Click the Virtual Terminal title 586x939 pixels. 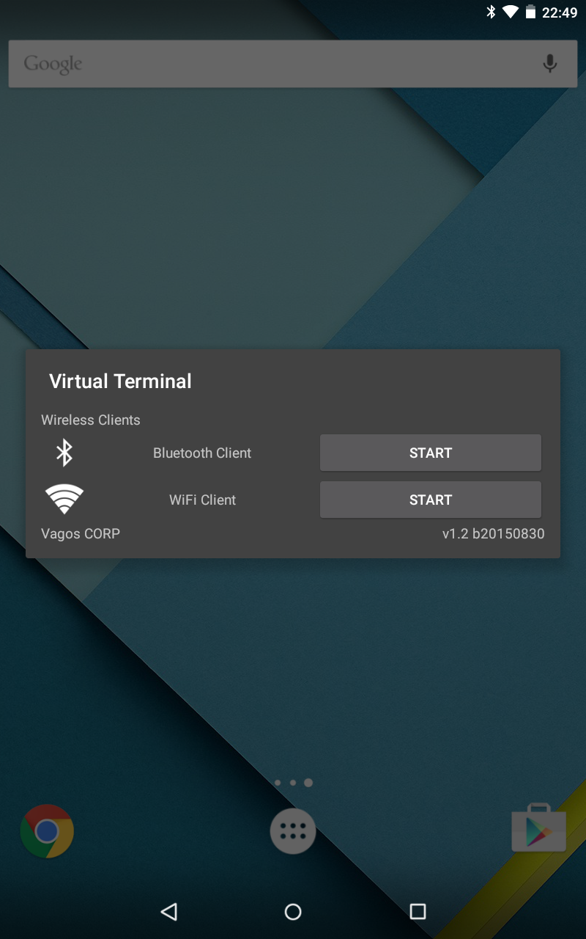tap(120, 381)
